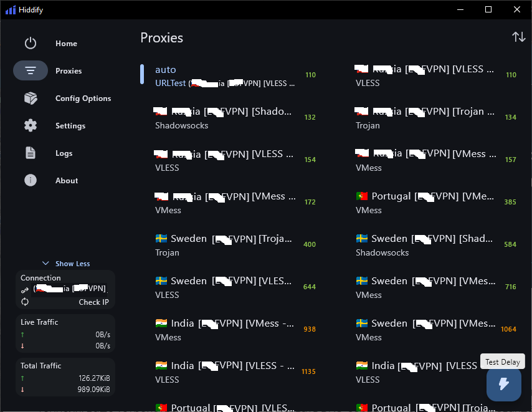Screen dimensions: 532x412
Task: Go to the Home menu item
Action: coord(66,44)
